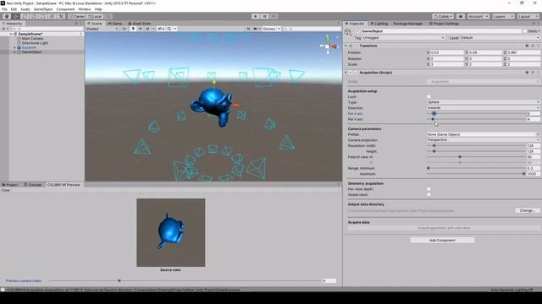
Task: Click the Play button
Action: 256,16
